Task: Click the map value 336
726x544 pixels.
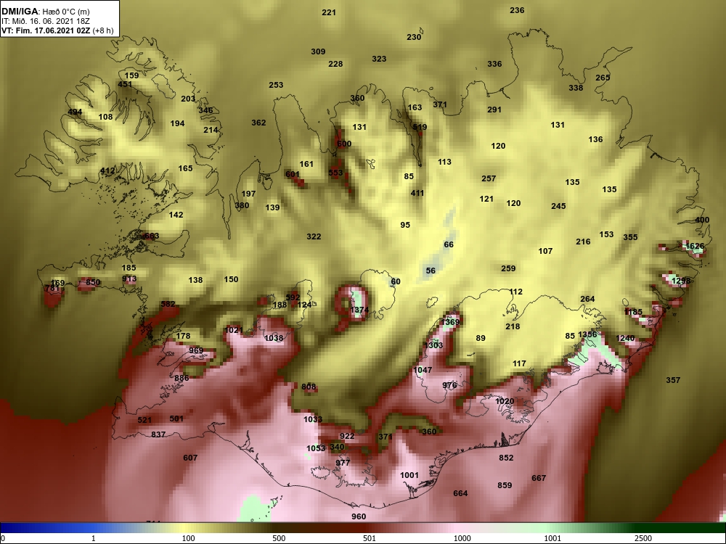Action: point(494,64)
